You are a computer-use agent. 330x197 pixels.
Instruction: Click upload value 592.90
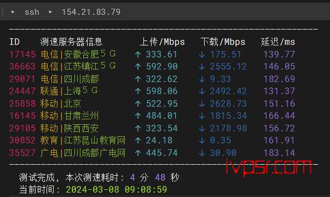click(162, 66)
